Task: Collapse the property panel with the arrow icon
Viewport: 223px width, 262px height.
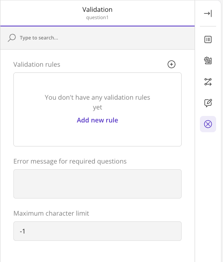Action: pos(208,13)
